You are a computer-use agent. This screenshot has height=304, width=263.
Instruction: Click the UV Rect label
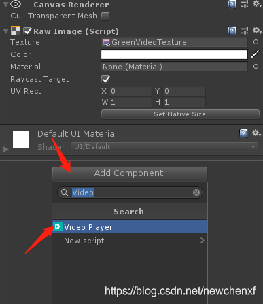(26, 91)
